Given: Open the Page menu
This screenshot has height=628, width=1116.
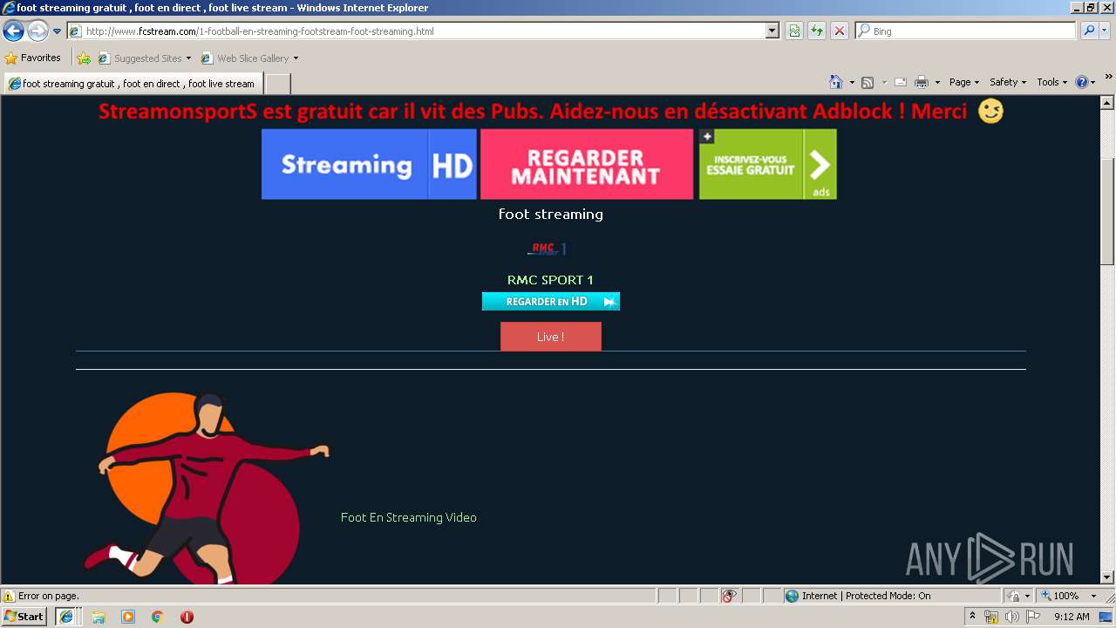Looking at the screenshot, I should 964,82.
